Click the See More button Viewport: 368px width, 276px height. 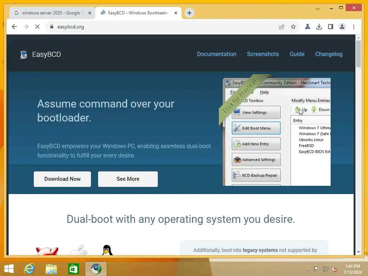pos(128,179)
